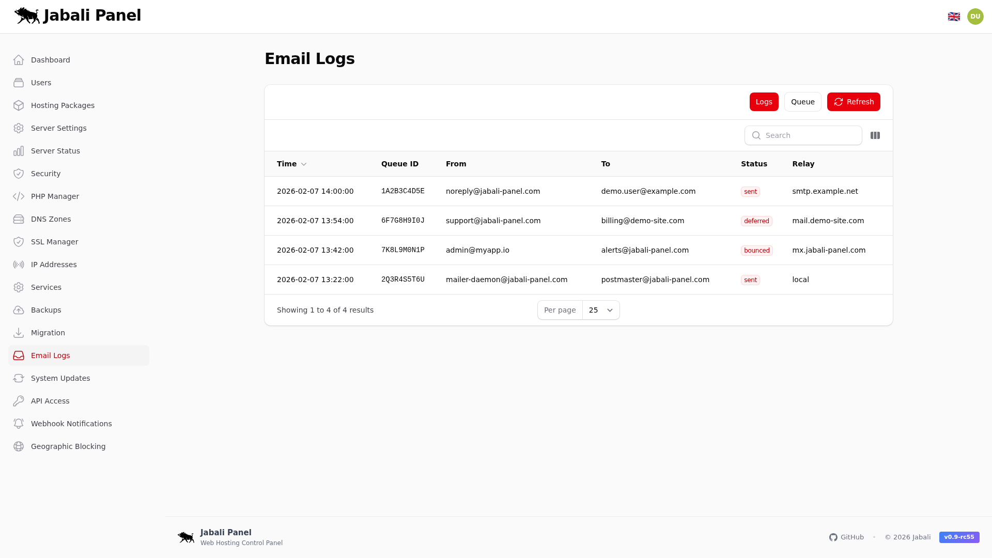Screen dimensions: 992x558
Task: Select the Email Logs inbox icon
Action: pyautogui.click(x=18, y=355)
